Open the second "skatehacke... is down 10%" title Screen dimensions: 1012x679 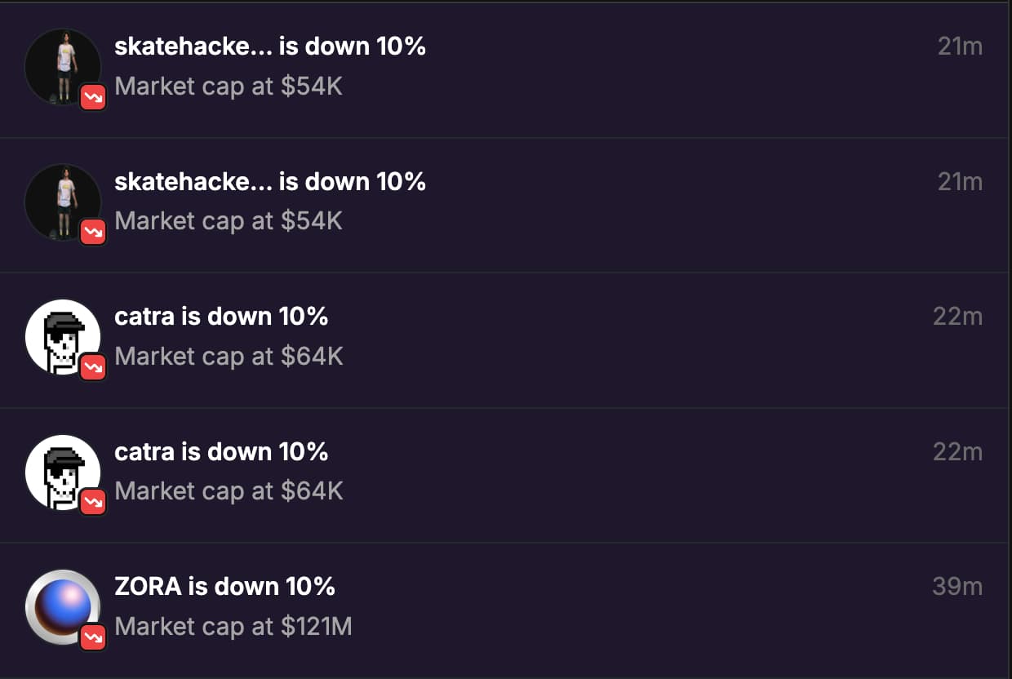point(269,181)
